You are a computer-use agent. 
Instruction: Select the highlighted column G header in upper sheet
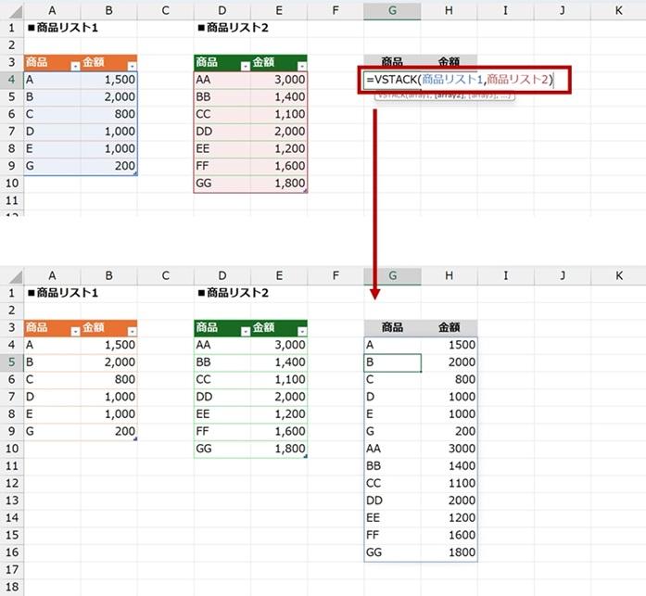(x=392, y=9)
